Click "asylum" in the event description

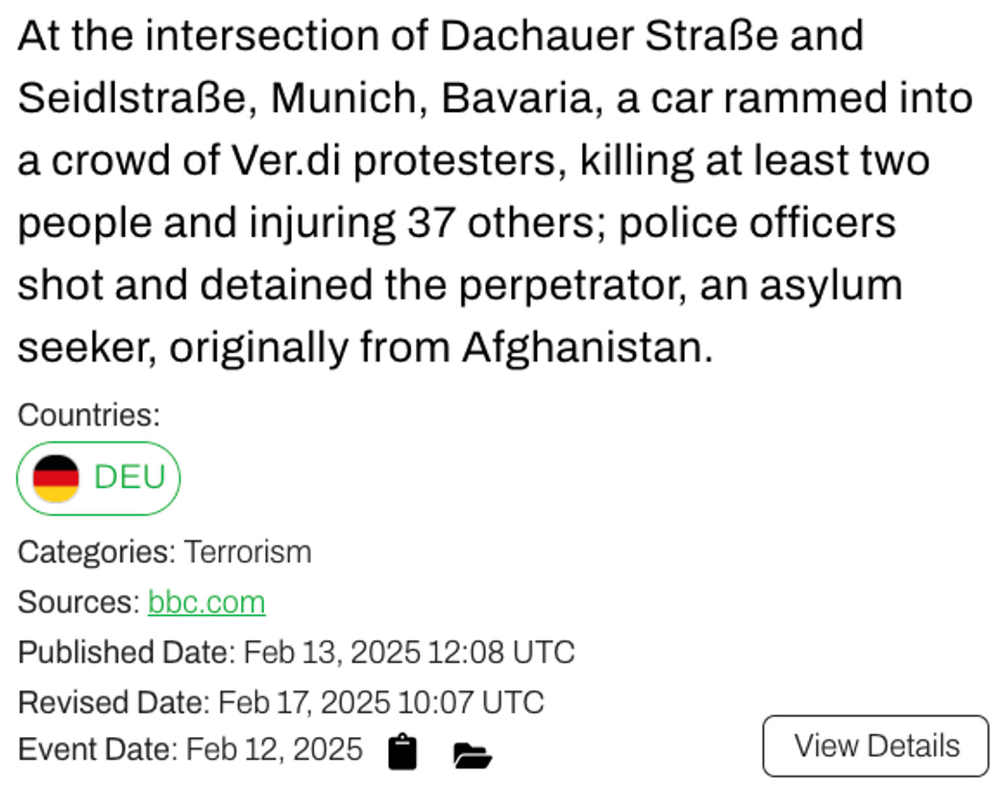831,285
